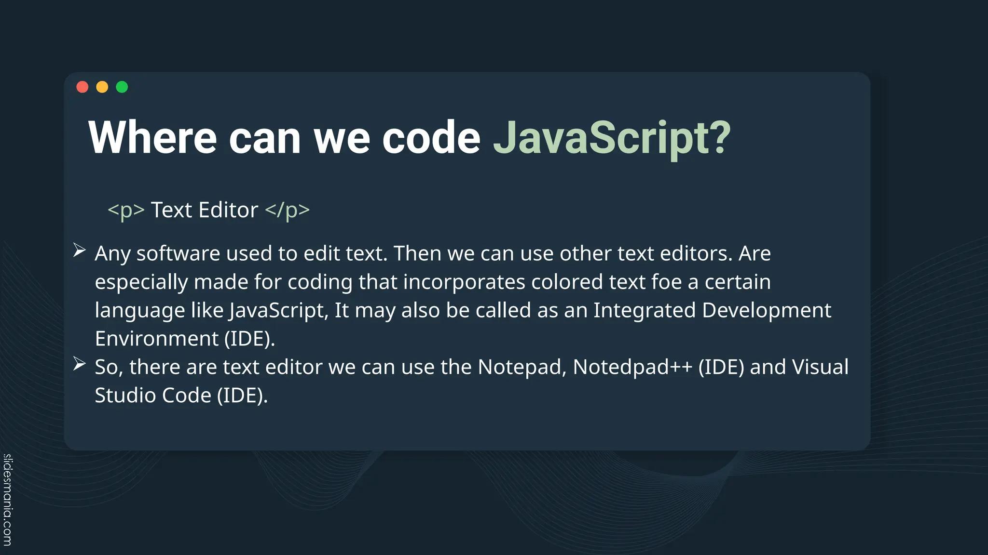Click the yellow dot in window header
The height and width of the screenshot is (555, 988).
pyautogui.click(x=102, y=87)
